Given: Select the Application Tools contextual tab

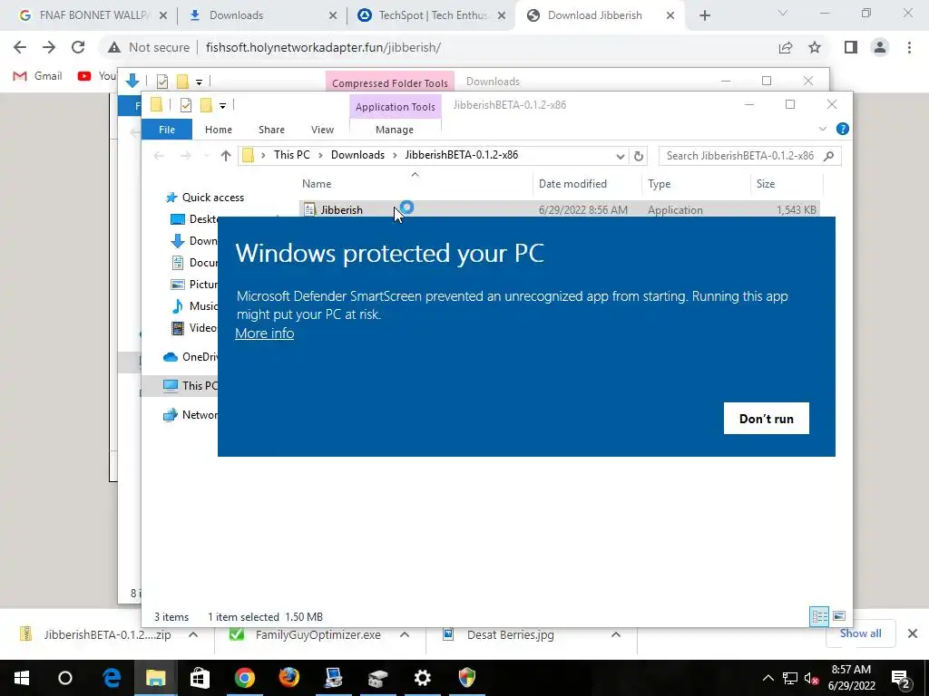Looking at the screenshot, I should 396,107.
